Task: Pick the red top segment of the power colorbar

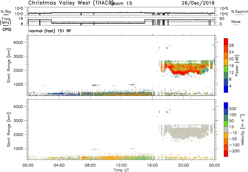Action: [x=226, y=42]
